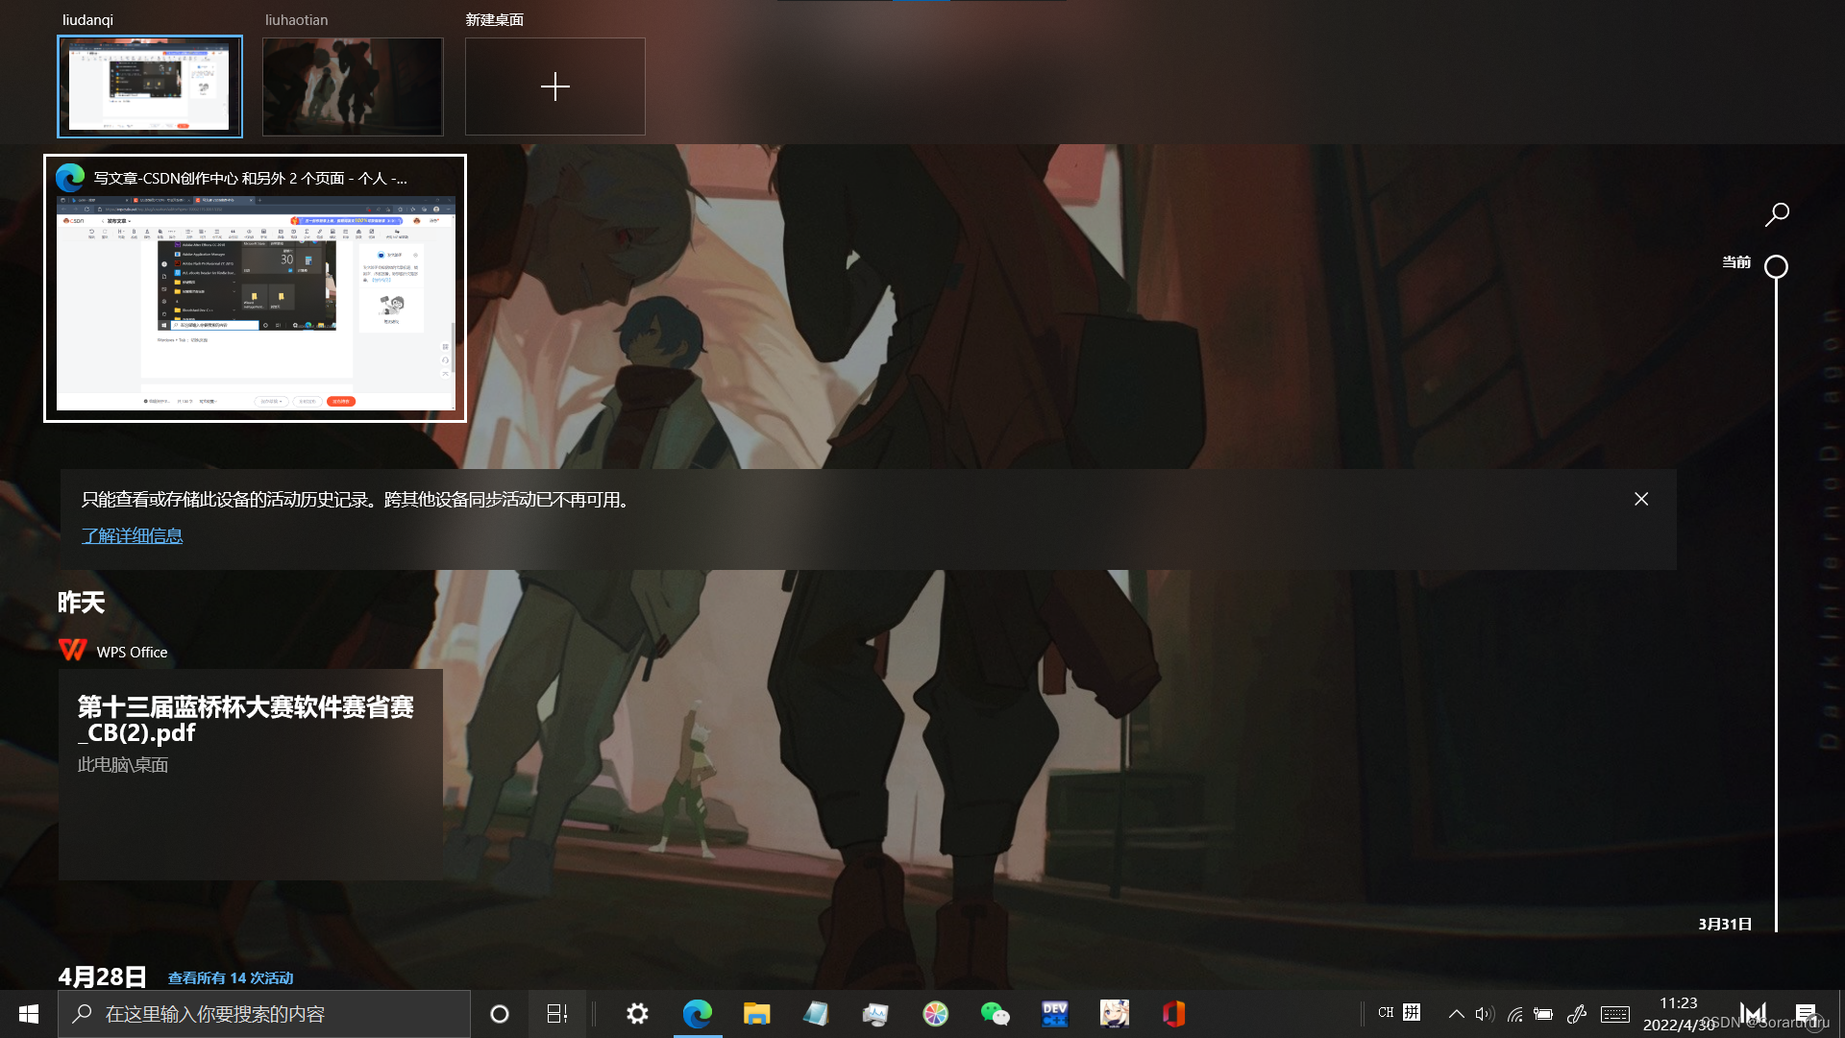Switch to the liuhaotian virtual desktop
Viewport: 1845px width, 1038px height.
pyautogui.click(x=353, y=86)
